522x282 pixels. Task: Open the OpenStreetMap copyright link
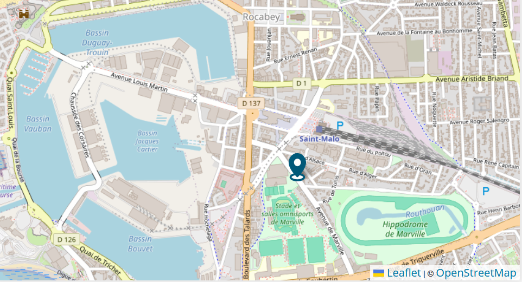coord(476,273)
